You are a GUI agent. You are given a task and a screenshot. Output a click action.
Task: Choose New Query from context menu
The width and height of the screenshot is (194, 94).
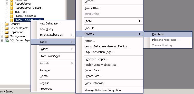pos(53,29)
